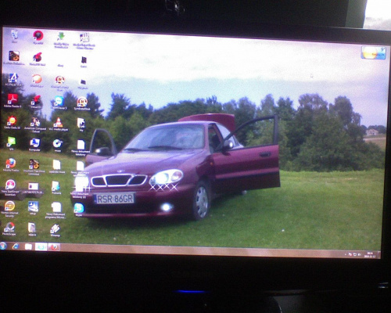The image size is (391, 313).
Task: Open the Winamp desktop shortcut
Action: [55, 230]
